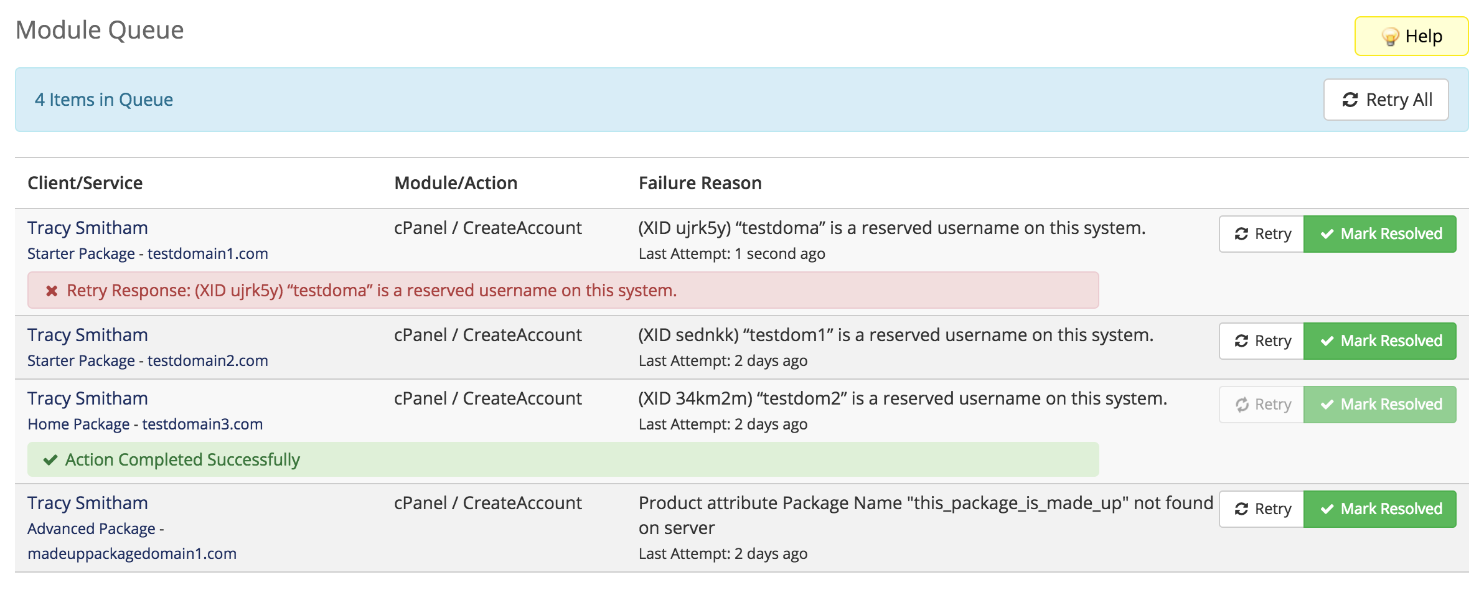Retry the madeuppackagedomain1.com action
The height and width of the screenshot is (605, 1484).
tap(1262, 509)
